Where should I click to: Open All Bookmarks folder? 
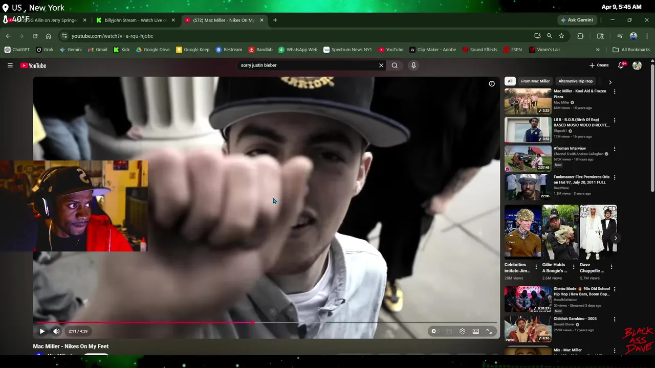click(x=631, y=50)
